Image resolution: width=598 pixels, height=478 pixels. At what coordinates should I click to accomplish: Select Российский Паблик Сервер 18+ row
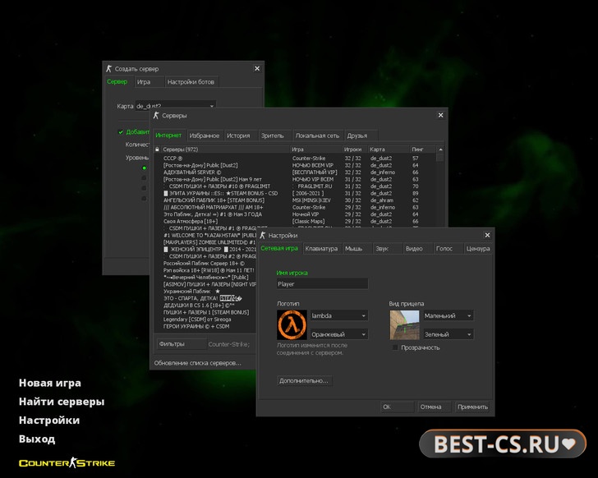[x=205, y=264]
